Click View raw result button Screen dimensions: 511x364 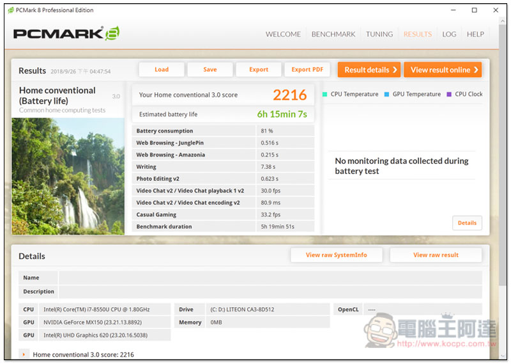point(436,255)
